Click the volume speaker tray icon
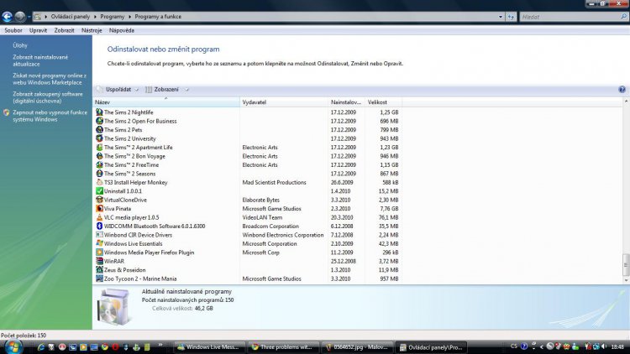 (x=605, y=346)
